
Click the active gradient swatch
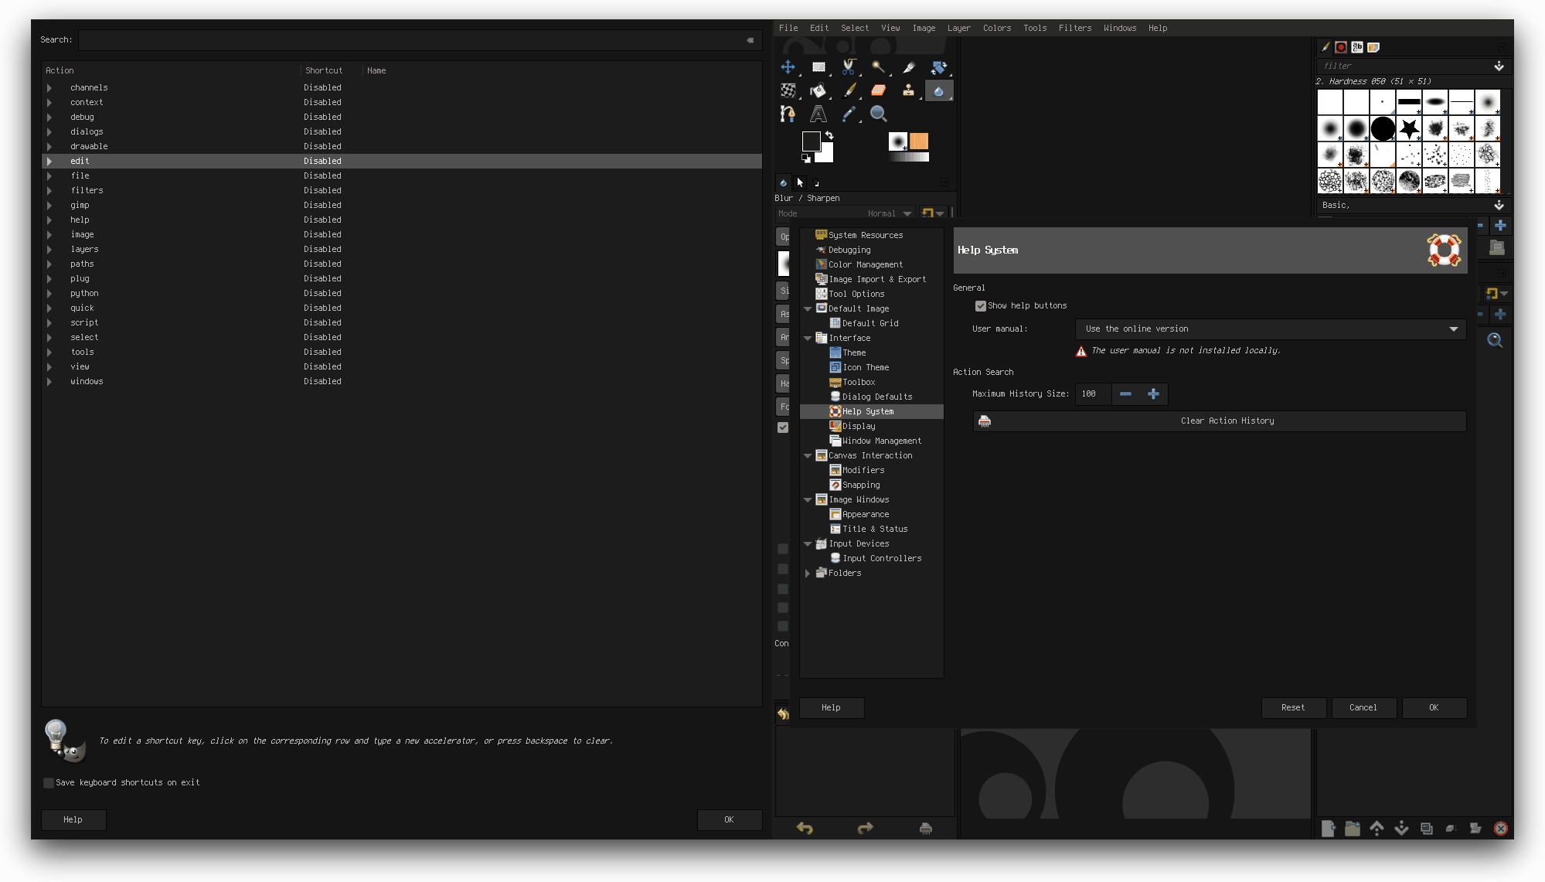909,158
